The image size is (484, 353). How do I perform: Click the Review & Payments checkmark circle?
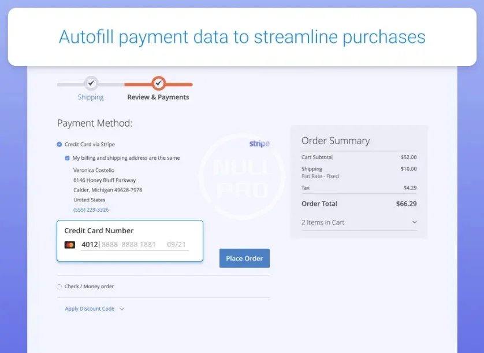158,83
